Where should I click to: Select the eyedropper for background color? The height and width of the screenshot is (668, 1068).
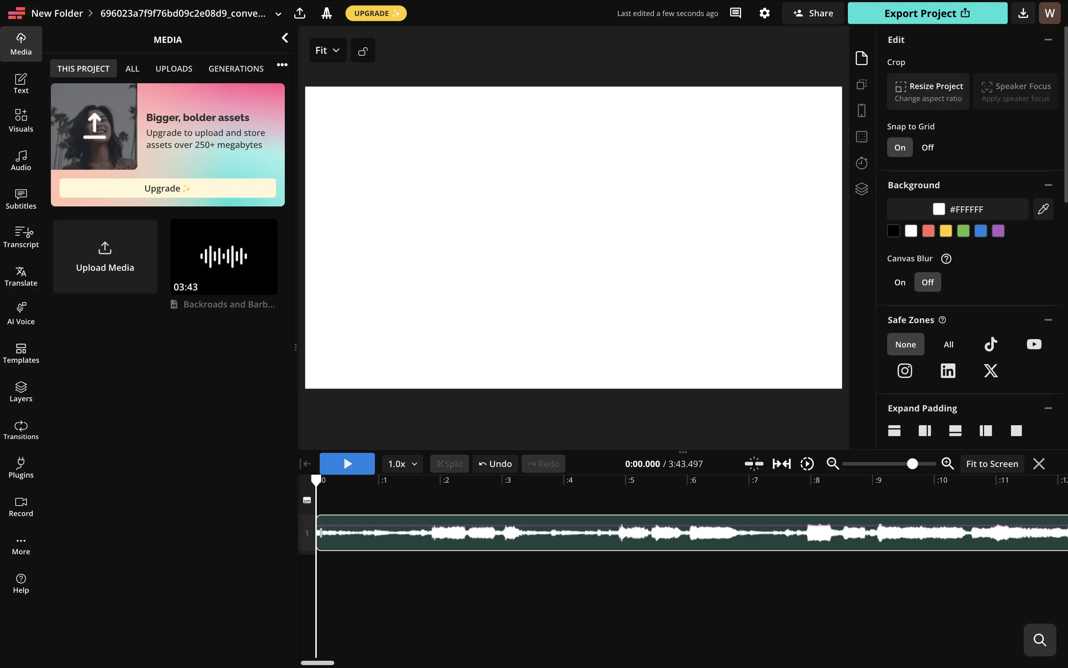[x=1043, y=209]
